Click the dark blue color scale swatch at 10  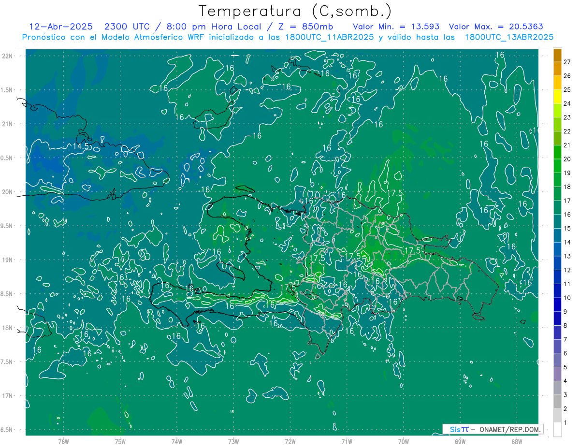pos(557,291)
